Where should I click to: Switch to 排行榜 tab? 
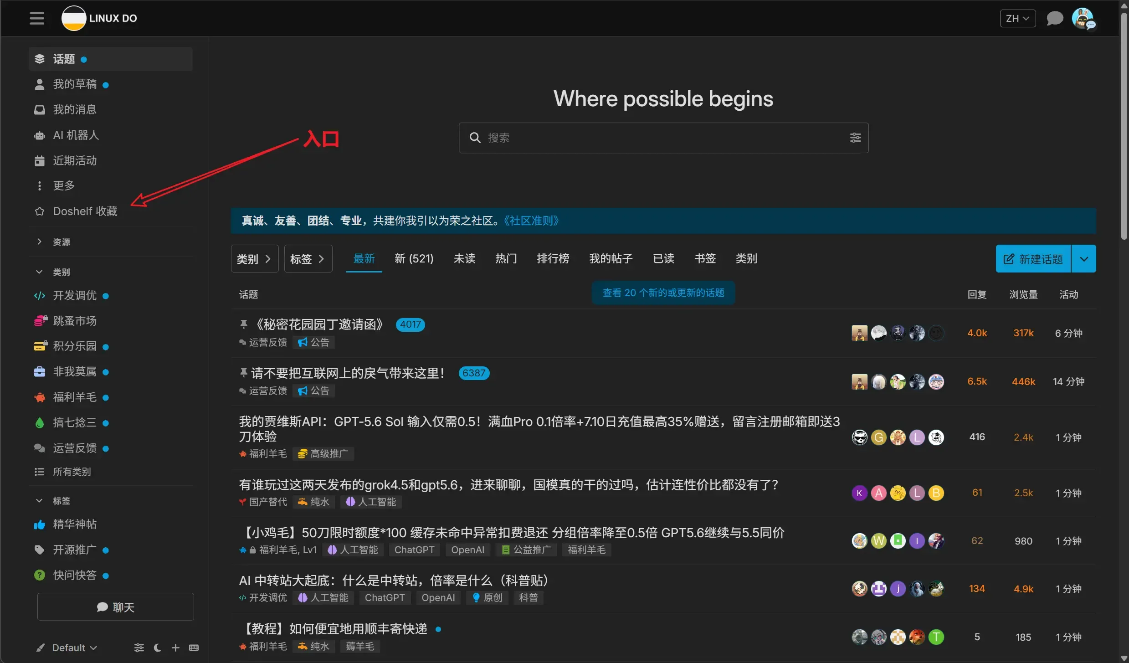[x=553, y=259]
